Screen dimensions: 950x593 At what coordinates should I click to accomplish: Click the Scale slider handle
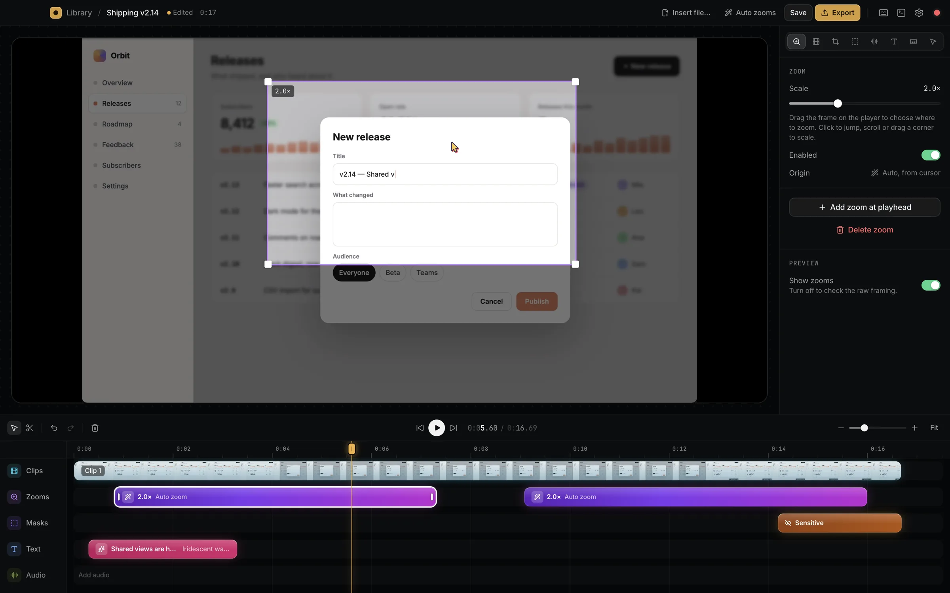pos(838,104)
